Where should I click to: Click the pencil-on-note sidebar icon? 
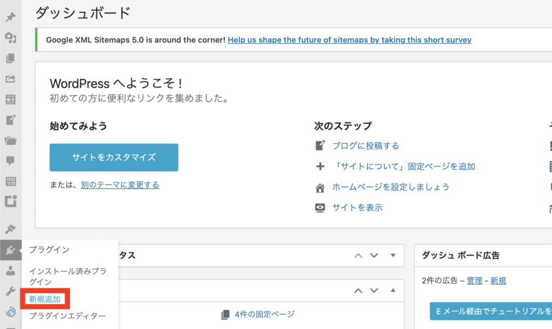tap(11, 120)
